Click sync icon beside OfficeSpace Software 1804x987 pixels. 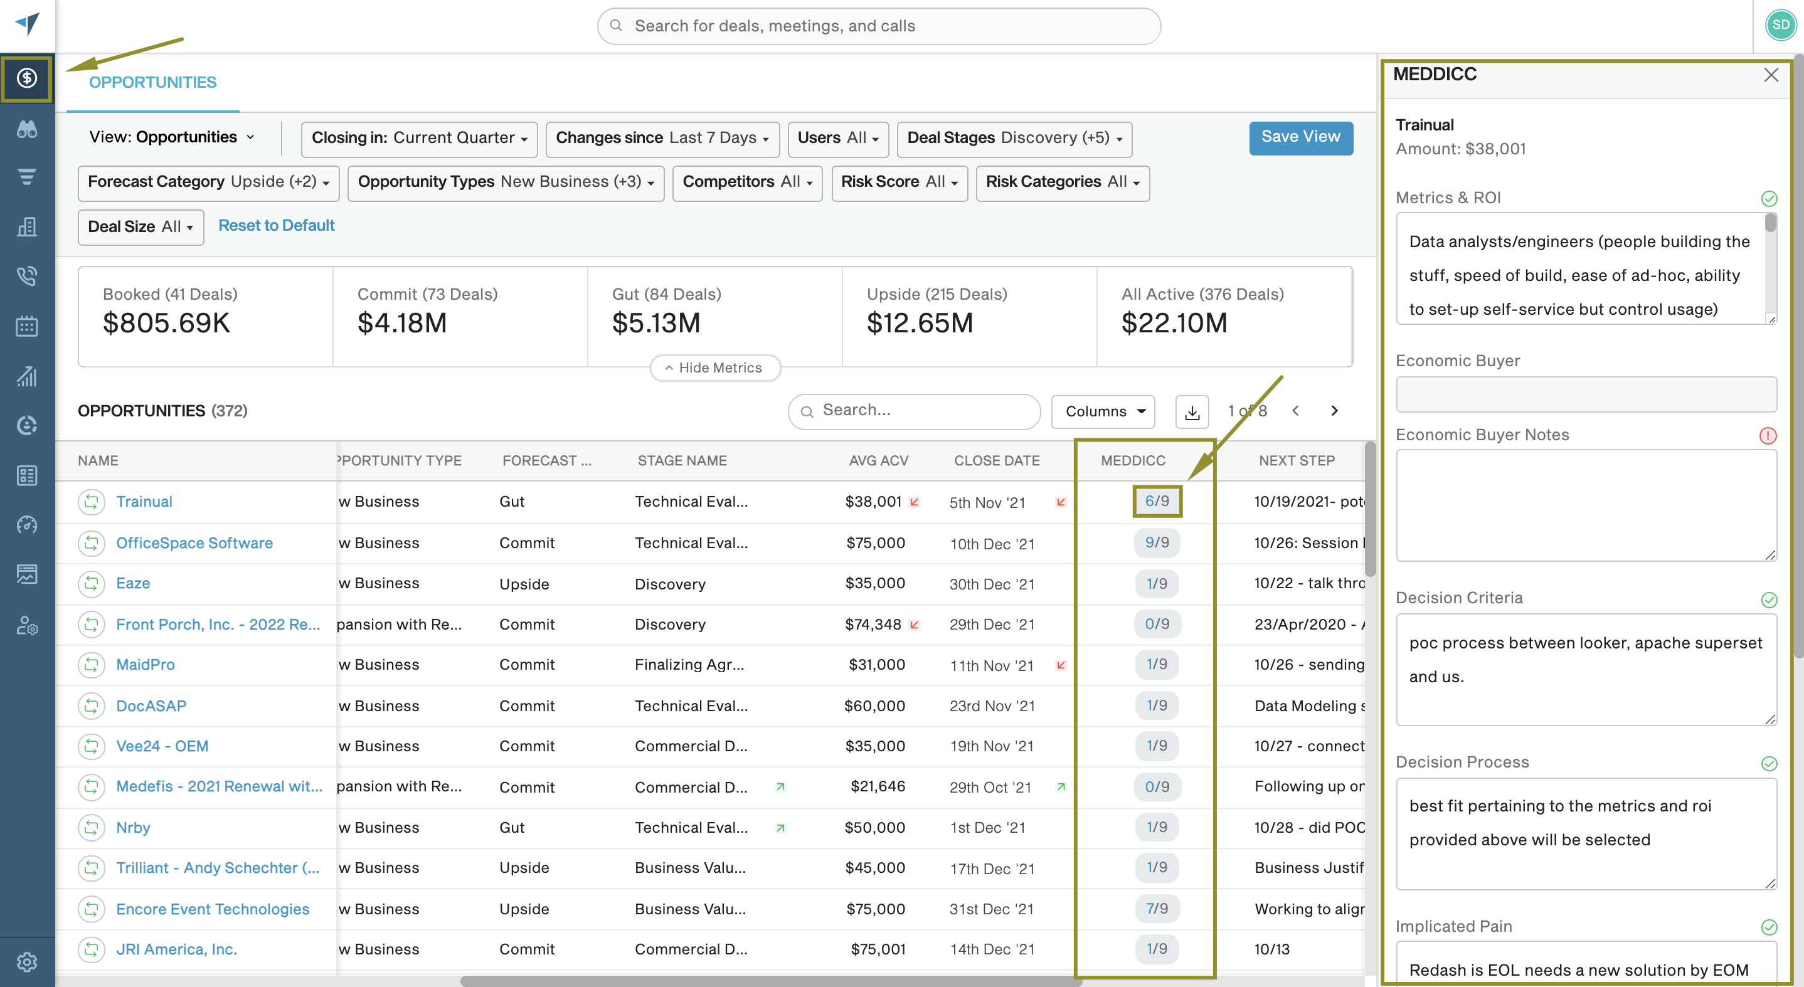91,542
